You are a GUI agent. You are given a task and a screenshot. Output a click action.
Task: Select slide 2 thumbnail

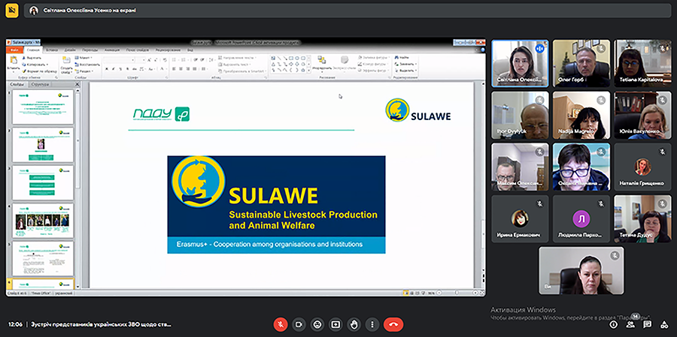[x=43, y=145]
